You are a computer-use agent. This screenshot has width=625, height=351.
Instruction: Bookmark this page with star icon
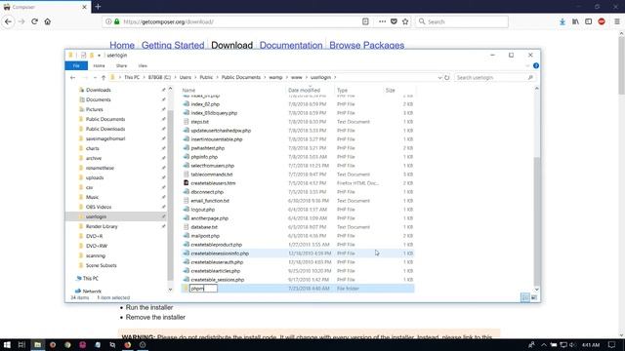(x=405, y=21)
